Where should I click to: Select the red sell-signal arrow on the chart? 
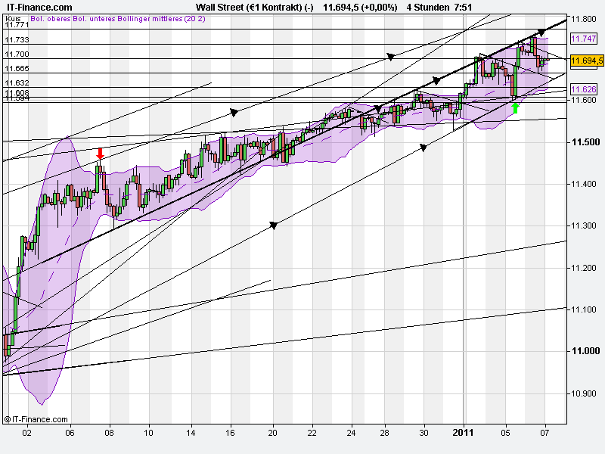click(100, 155)
